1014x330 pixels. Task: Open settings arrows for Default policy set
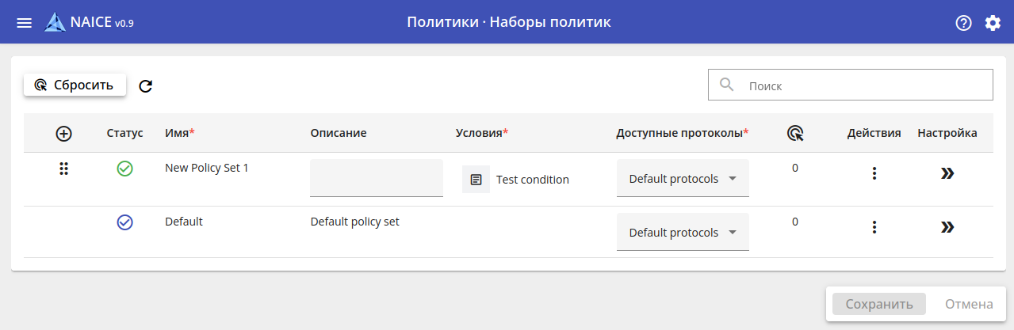pos(947,227)
